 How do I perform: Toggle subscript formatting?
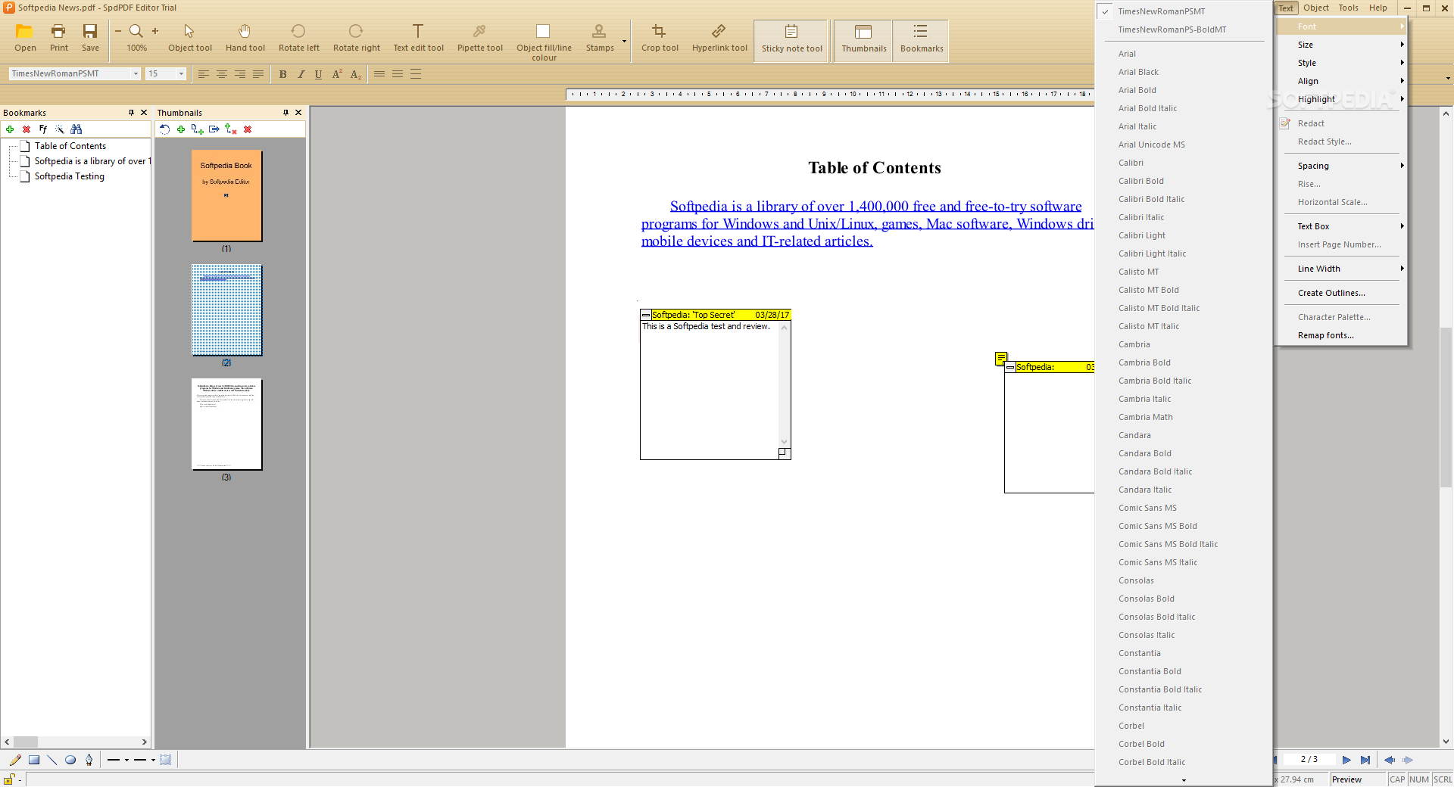(355, 74)
